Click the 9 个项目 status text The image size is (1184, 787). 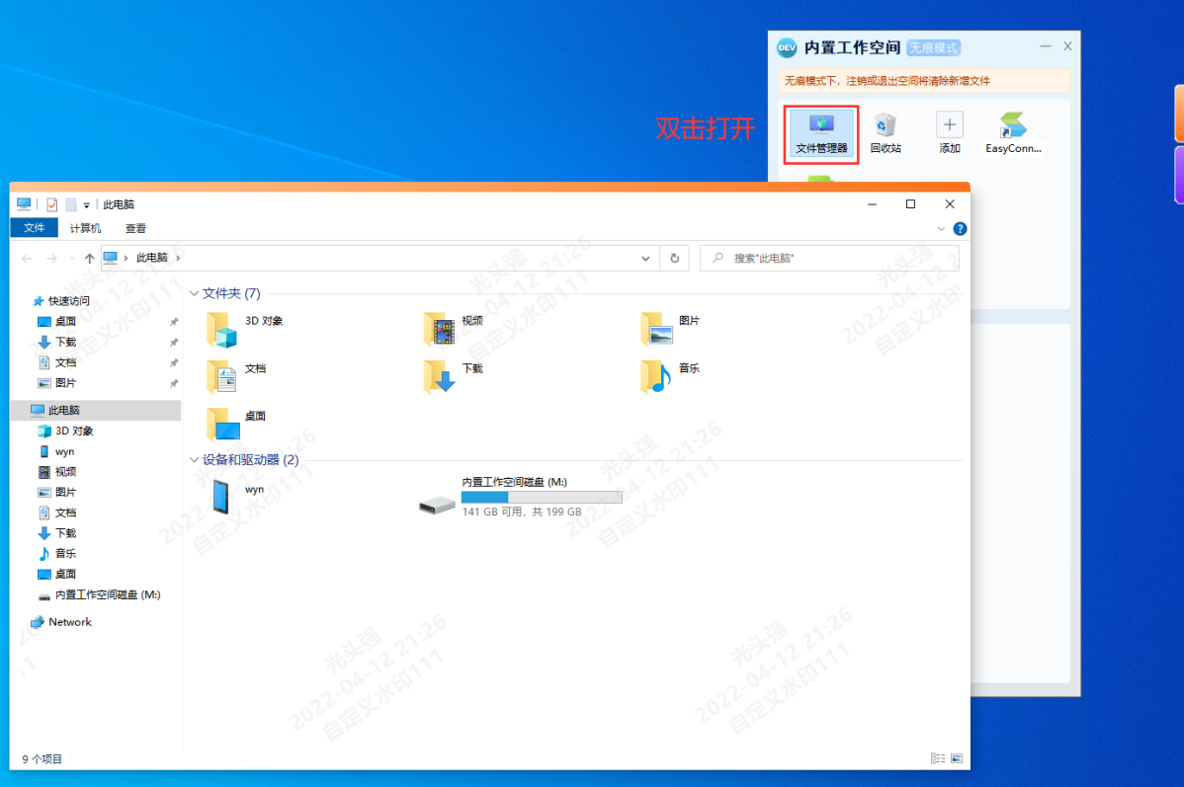point(42,759)
